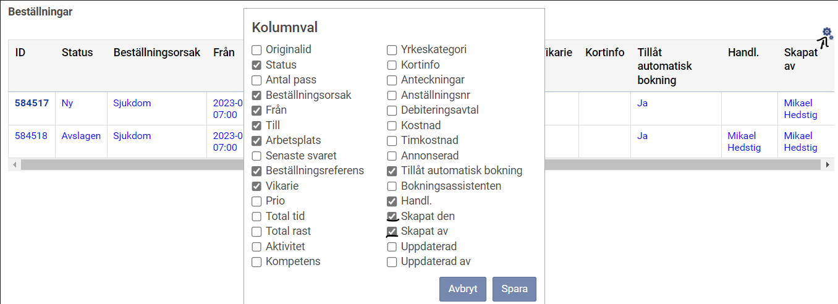Image resolution: width=838 pixels, height=304 pixels.
Task: Toggle Yrkeskategori column checkbox
Action: [x=392, y=50]
